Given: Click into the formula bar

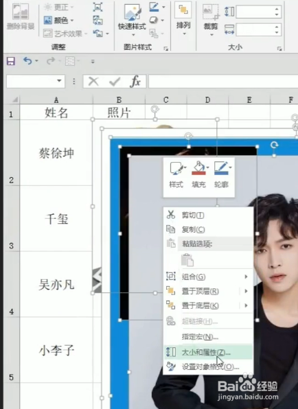Looking at the screenshot, I should click(x=223, y=82).
